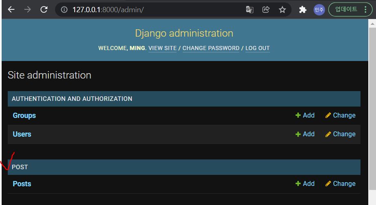The width and height of the screenshot is (376, 205).
Task: Click the 업데이트 update button
Action: (346, 10)
